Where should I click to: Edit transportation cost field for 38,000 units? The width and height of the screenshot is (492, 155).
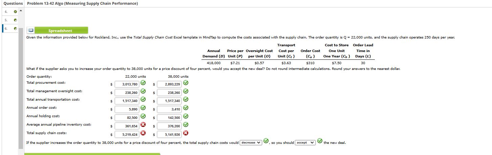point(169,101)
